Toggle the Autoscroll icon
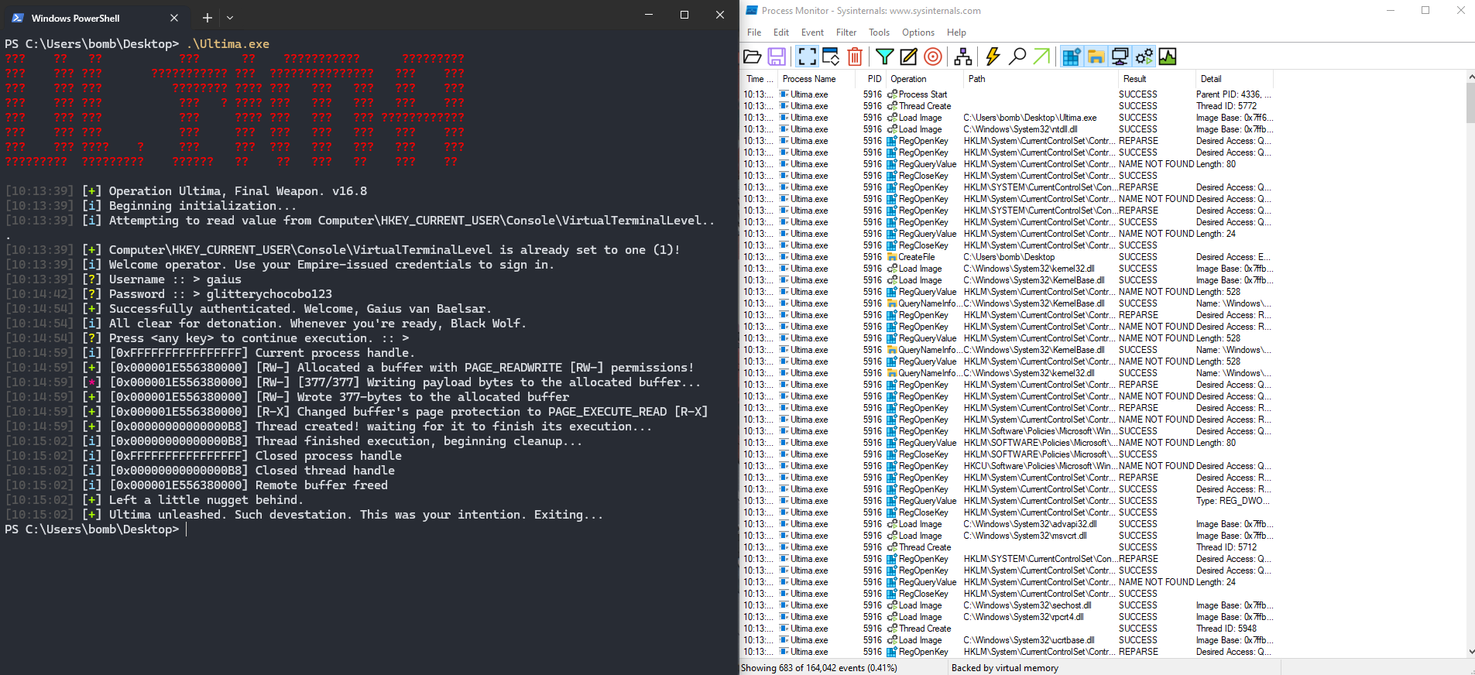This screenshot has height=675, width=1475. pyautogui.click(x=831, y=57)
